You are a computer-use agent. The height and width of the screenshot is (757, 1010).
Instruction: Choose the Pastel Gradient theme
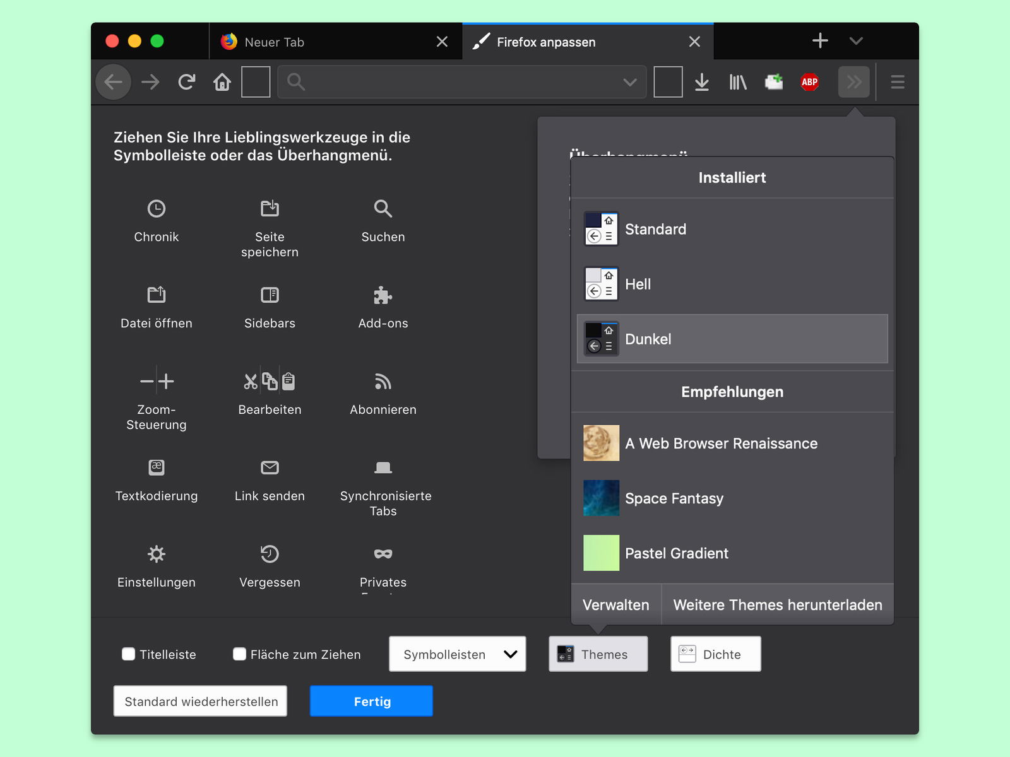(732, 553)
